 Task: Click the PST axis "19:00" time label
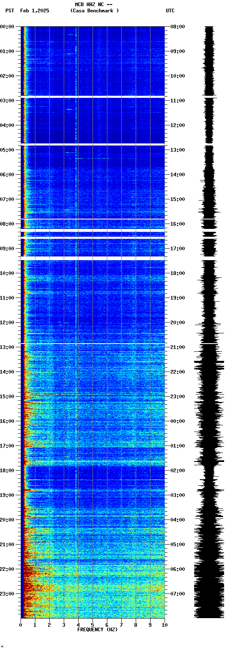click(x=7, y=495)
